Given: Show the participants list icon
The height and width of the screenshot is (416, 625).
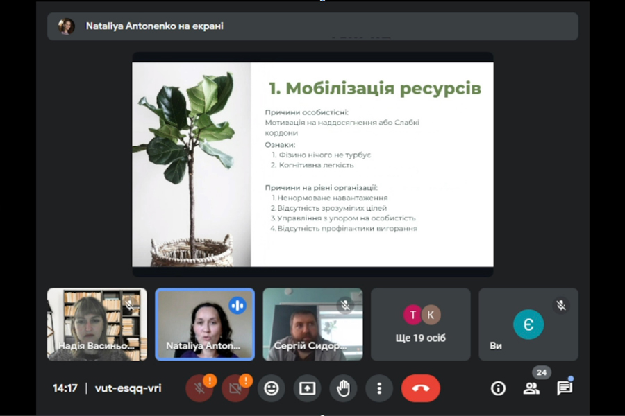Looking at the screenshot, I should [x=531, y=388].
